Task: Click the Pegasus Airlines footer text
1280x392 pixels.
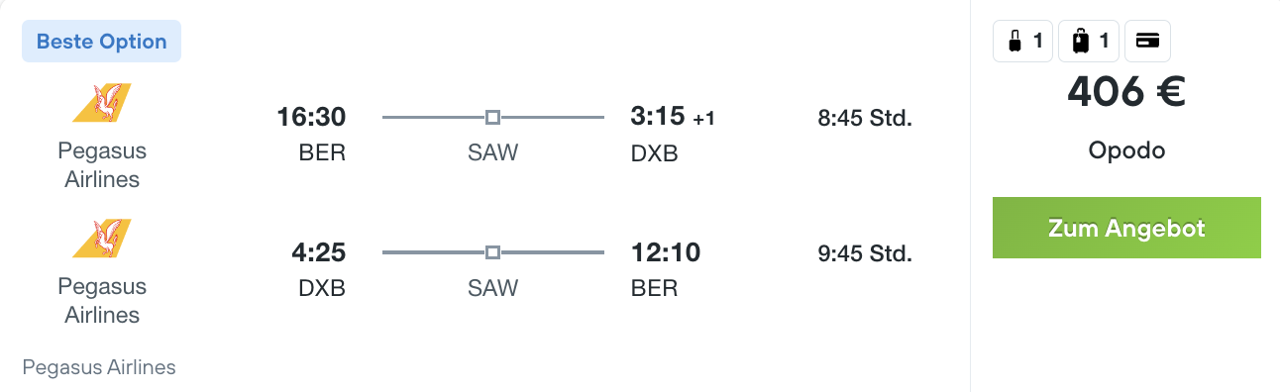Action: pyautogui.click(x=99, y=367)
